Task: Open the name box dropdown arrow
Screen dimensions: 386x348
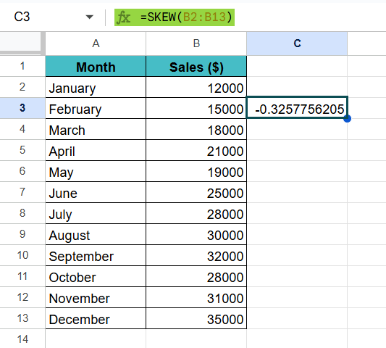Action: click(x=89, y=17)
